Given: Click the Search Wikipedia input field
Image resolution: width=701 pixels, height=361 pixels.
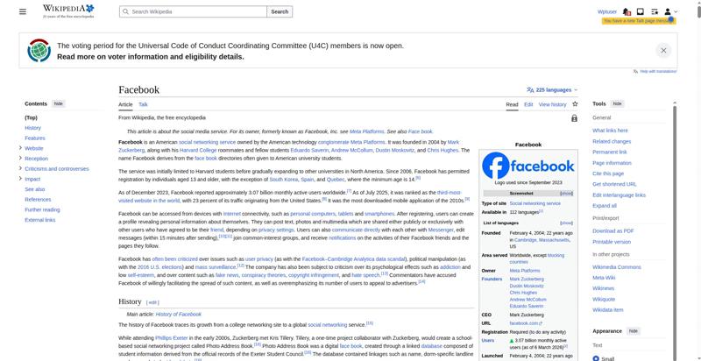Looking at the screenshot, I should pos(193,11).
